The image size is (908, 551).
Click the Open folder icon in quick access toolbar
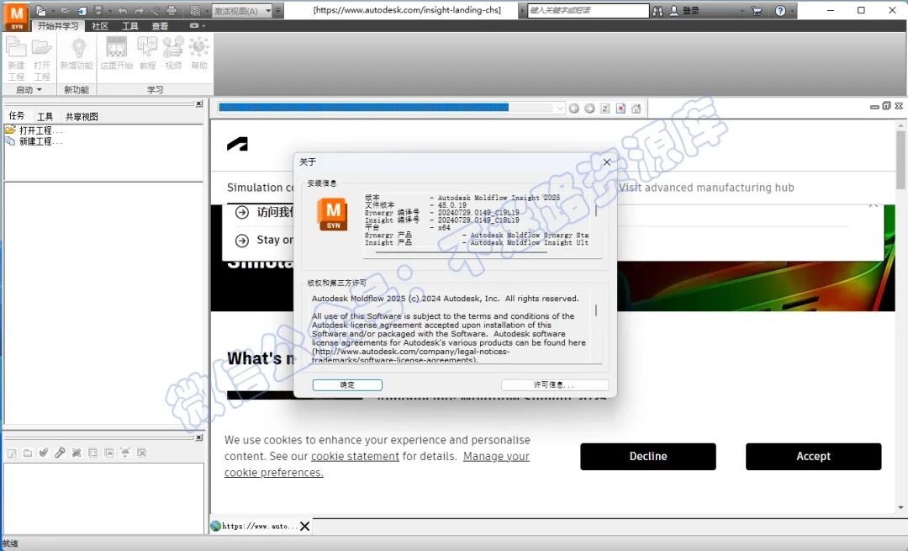coord(66,10)
